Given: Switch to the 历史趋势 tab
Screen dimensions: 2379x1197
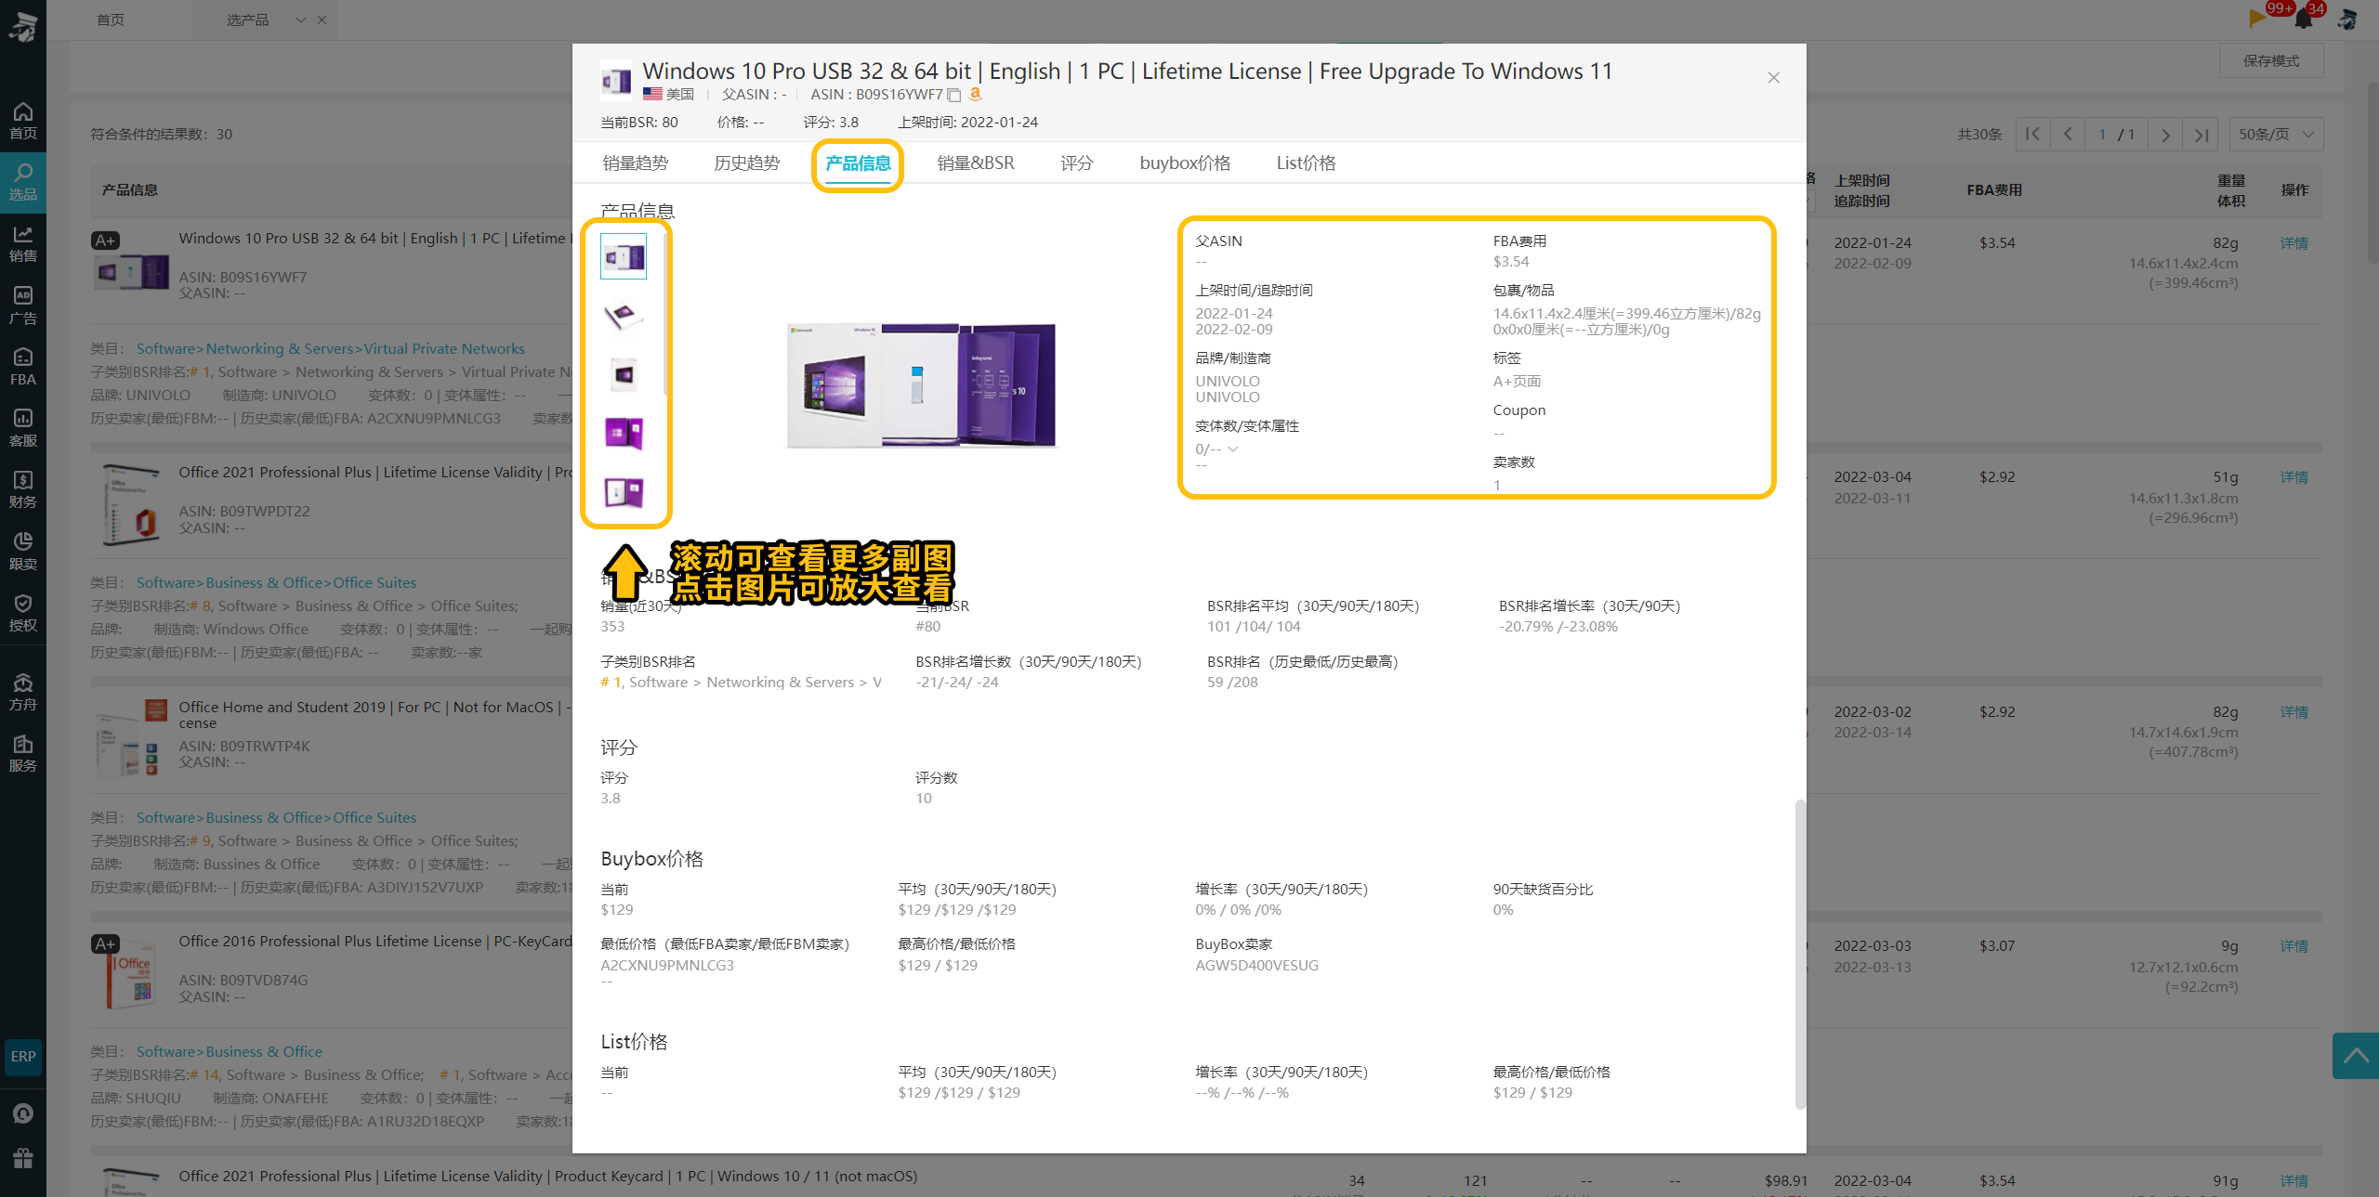Looking at the screenshot, I should tap(746, 163).
